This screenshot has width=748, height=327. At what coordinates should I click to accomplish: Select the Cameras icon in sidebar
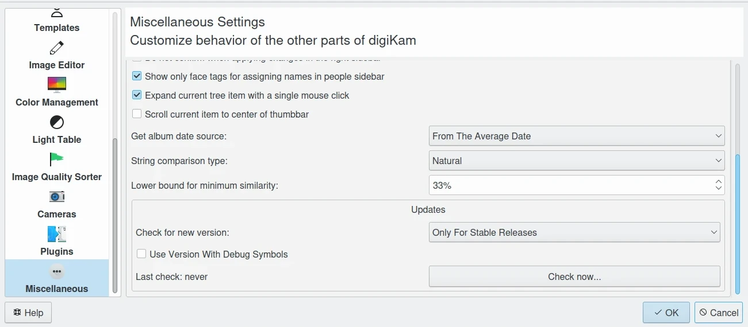tap(57, 197)
